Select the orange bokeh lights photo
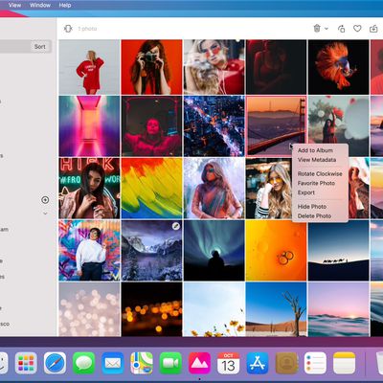This screenshot has width=383, height=383. point(151,309)
